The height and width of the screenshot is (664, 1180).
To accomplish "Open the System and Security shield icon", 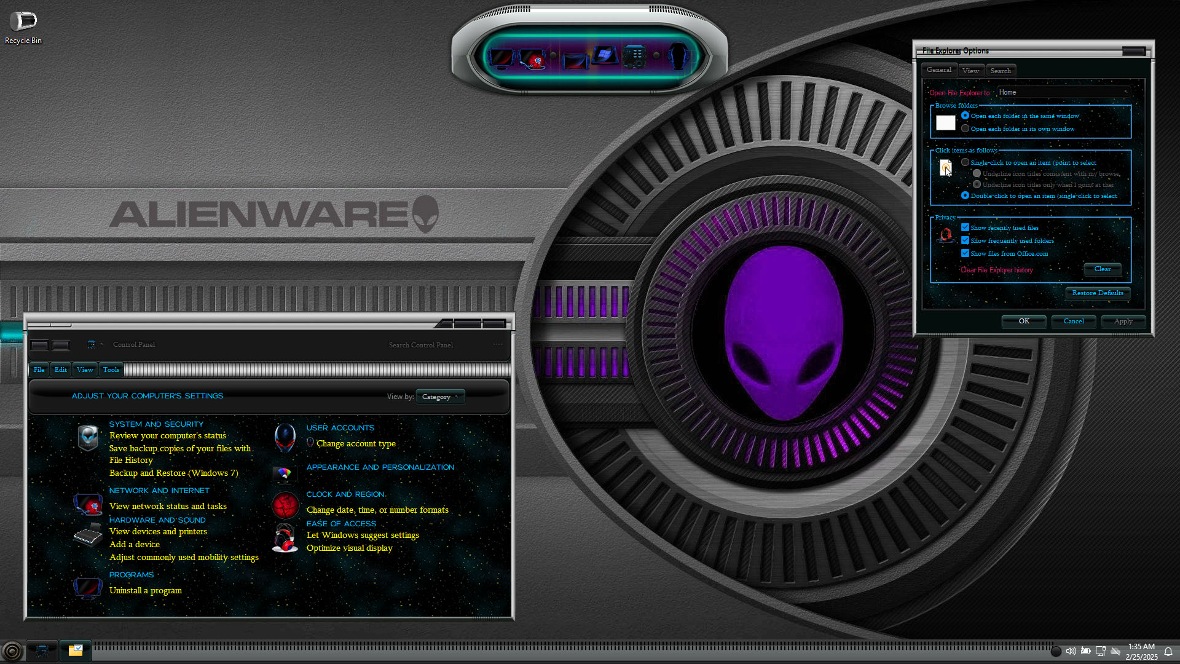I will 88,438.
